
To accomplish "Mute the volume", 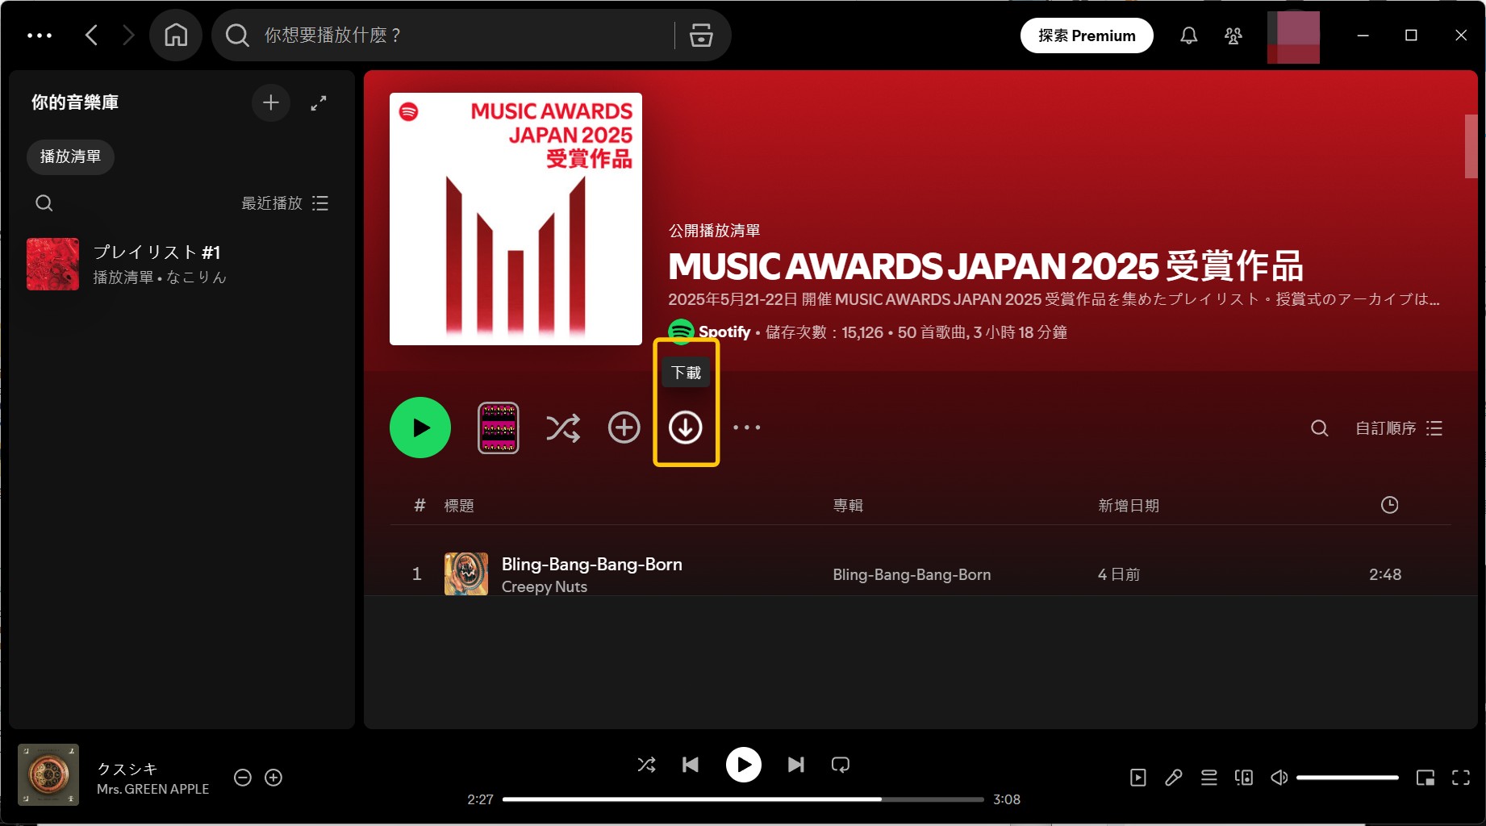I will [1279, 778].
